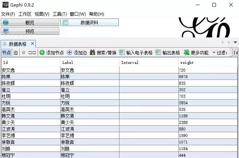
Task: Open the 工作区 menu
Action: point(25,14)
